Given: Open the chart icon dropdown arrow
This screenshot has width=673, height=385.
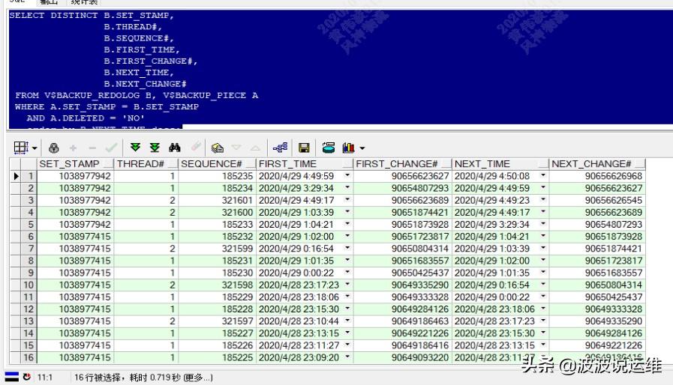Looking at the screenshot, I should [362, 148].
